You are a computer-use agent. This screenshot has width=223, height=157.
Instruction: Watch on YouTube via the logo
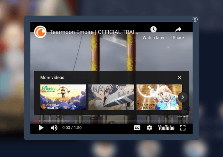click(x=166, y=128)
